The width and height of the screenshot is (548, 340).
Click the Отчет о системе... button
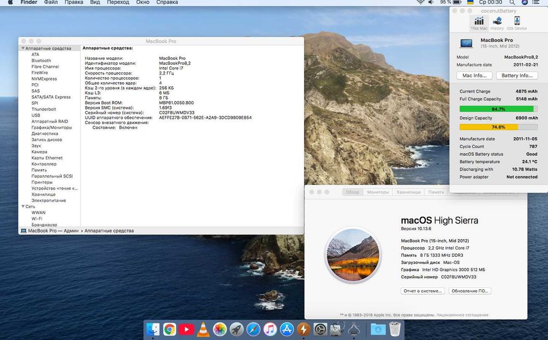point(423,291)
